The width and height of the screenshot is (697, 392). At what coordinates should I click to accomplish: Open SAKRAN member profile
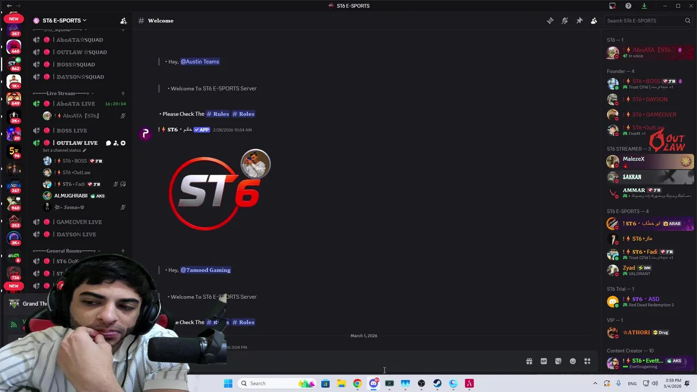tap(650, 177)
